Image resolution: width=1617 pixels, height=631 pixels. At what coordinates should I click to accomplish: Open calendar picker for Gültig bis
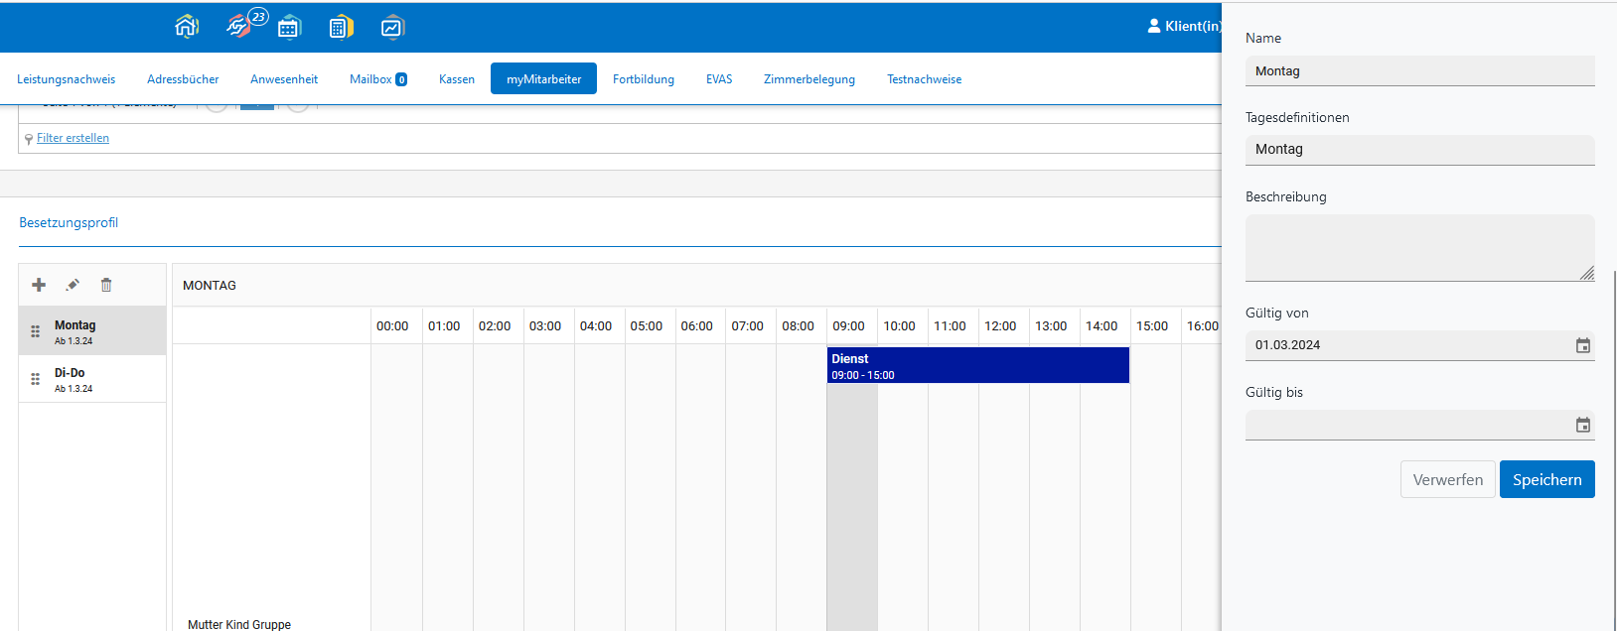click(x=1582, y=425)
